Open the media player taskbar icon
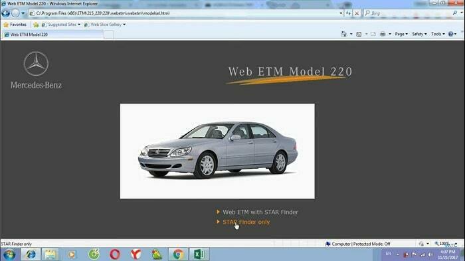 (72, 254)
